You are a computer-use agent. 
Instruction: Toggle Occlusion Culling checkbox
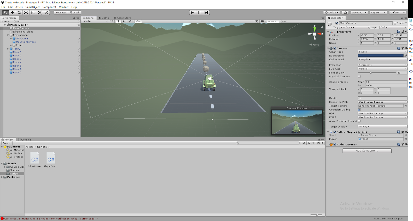[359, 110]
